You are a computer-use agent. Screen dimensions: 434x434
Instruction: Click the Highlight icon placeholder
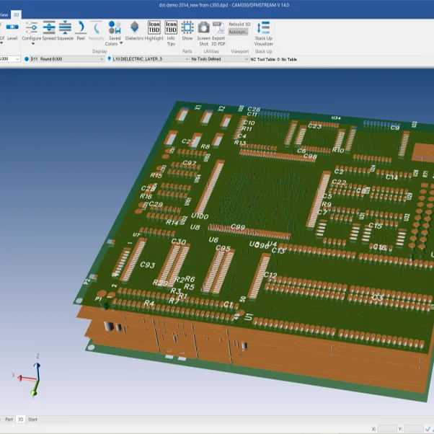click(154, 27)
